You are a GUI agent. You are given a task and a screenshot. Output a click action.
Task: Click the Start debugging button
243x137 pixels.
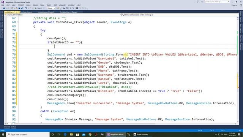pos(38,8)
